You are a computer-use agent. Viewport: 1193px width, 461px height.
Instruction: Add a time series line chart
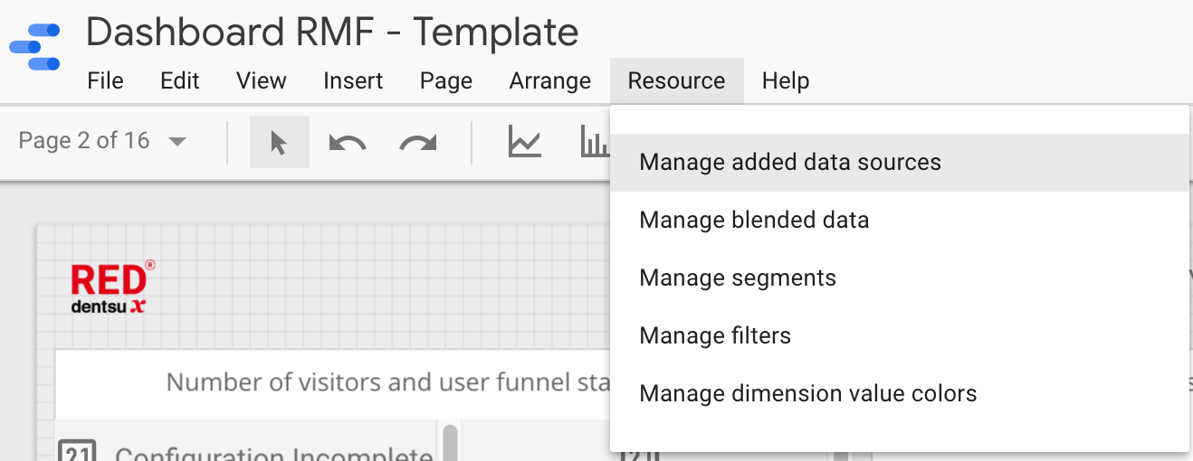525,142
